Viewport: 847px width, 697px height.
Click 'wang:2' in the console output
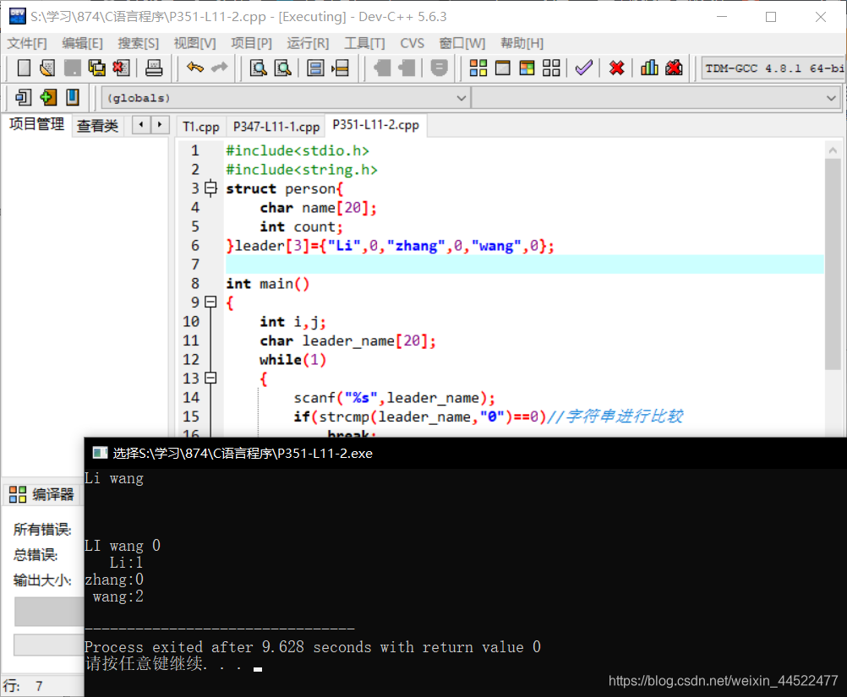(117, 596)
